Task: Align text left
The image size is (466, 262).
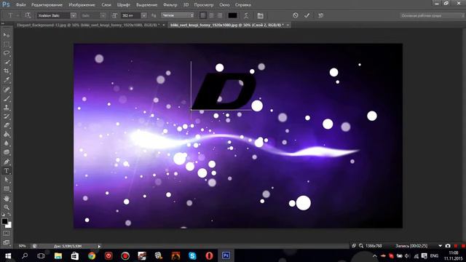Action: pyautogui.click(x=203, y=15)
